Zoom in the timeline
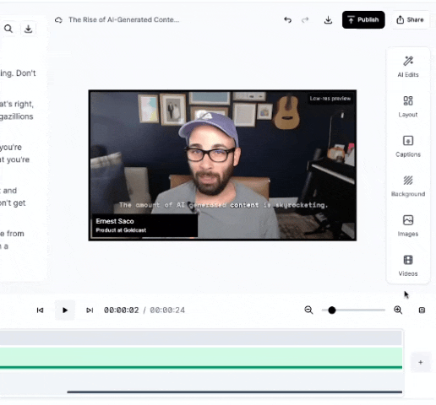 (x=398, y=310)
